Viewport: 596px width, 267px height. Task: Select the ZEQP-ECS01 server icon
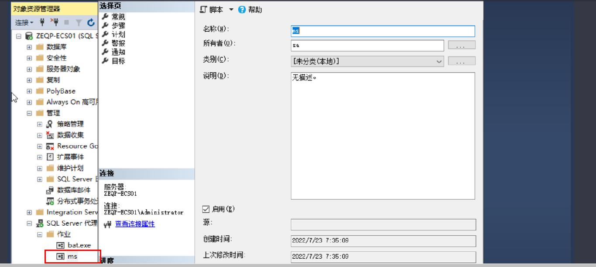tap(29, 36)
